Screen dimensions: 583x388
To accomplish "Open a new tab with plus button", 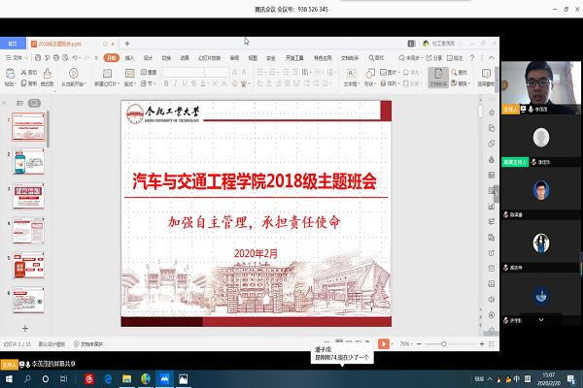I will 127,44.
